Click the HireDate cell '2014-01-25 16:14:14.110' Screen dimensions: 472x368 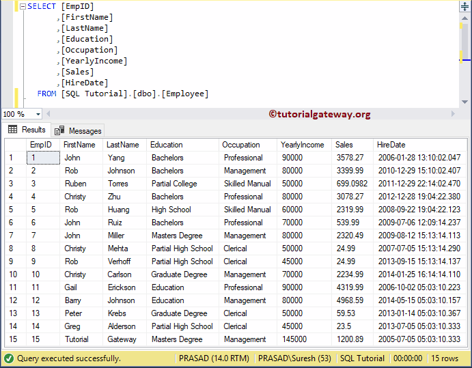click(x=420, y=274)
